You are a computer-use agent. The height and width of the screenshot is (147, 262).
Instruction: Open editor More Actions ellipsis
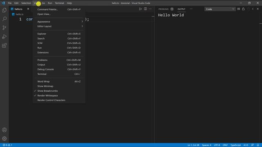coord(150,9)
